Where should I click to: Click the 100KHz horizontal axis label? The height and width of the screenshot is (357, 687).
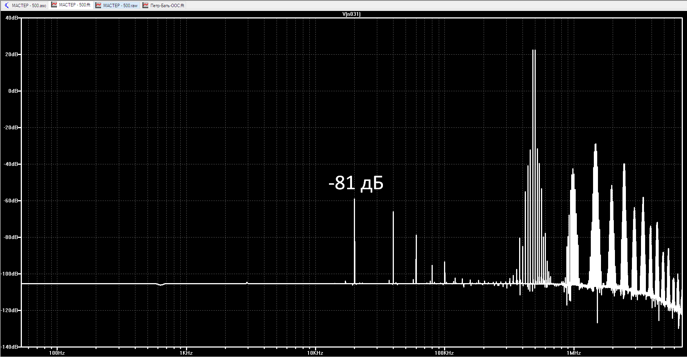tap(444, 353)
